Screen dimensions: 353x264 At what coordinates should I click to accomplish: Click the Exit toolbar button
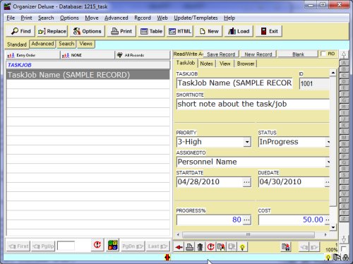pos(269,31)
